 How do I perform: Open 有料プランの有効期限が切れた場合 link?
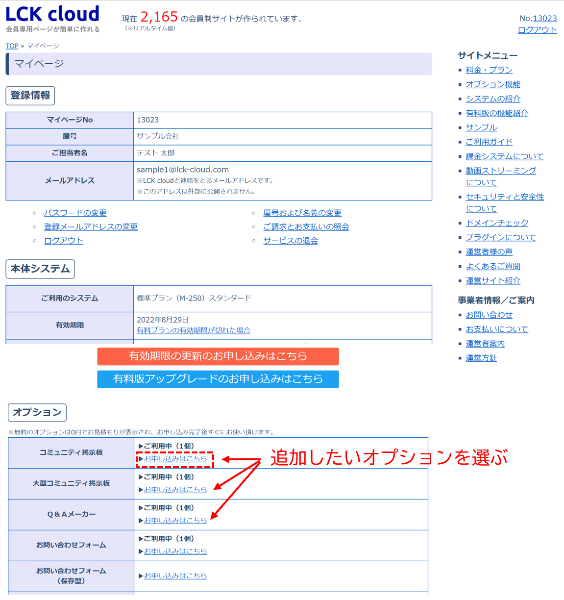(x=193, y=330)
